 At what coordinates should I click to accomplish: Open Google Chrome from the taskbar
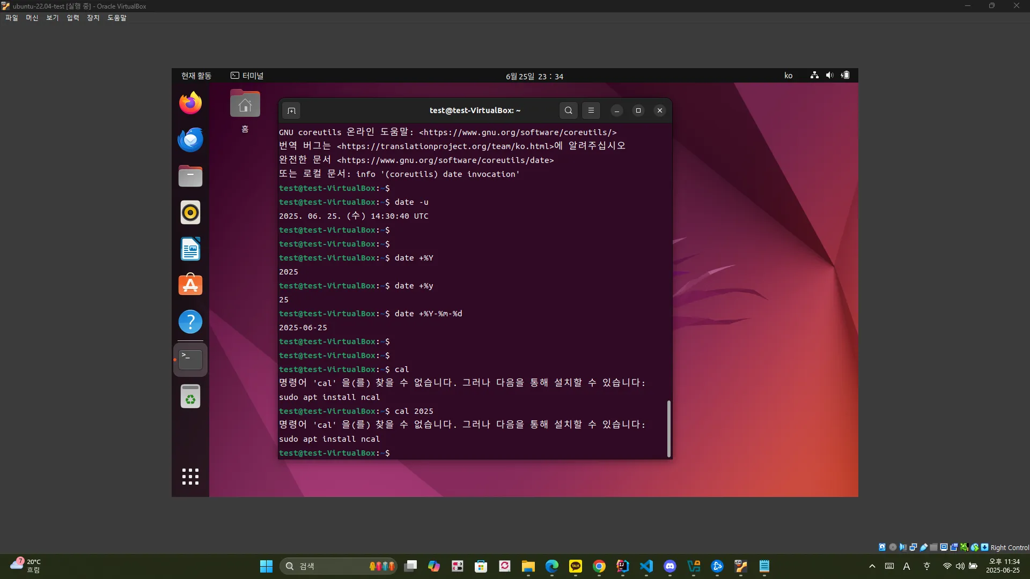[599, 566]
